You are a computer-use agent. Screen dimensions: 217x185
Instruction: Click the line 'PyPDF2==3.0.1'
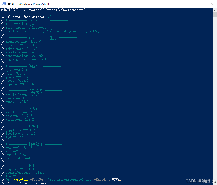point(17,155)
